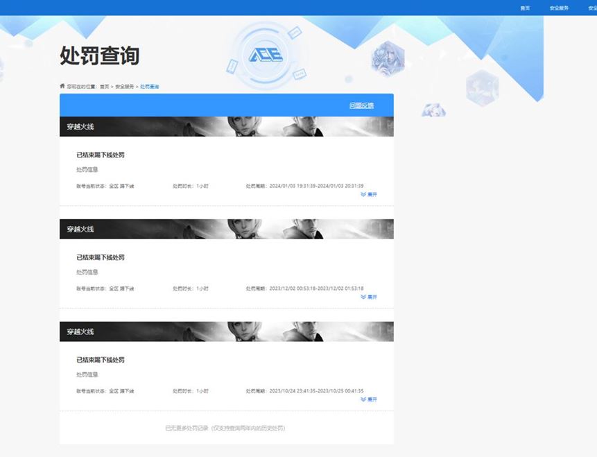Click the 穿越火线 banner above the 2024/01/03 record
The width and height of the screenshot is (597, 457).
coord(227,126)
